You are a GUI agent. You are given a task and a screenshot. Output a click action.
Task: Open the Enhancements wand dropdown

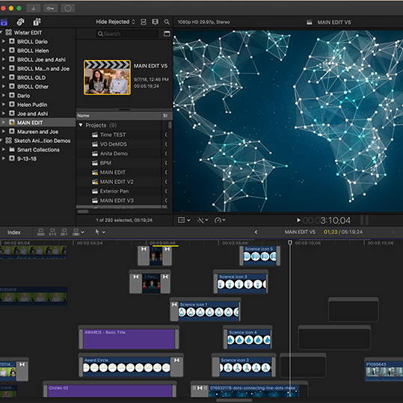[x=203, y=221]
